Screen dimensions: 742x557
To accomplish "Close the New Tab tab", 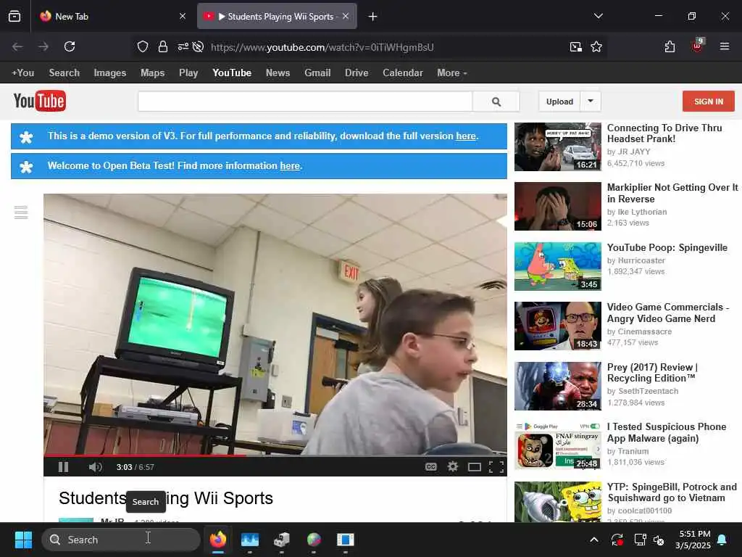I will click(183, 16).
